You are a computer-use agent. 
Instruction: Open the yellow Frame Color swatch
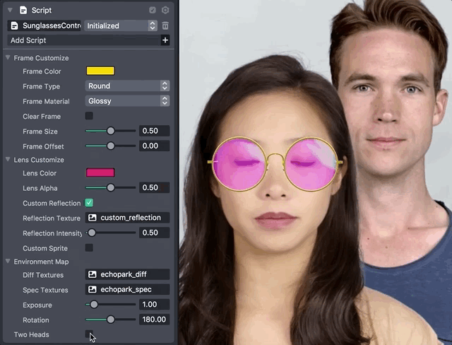100,71
